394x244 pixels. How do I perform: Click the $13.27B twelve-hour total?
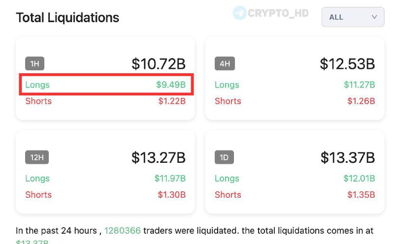[158, 157]
